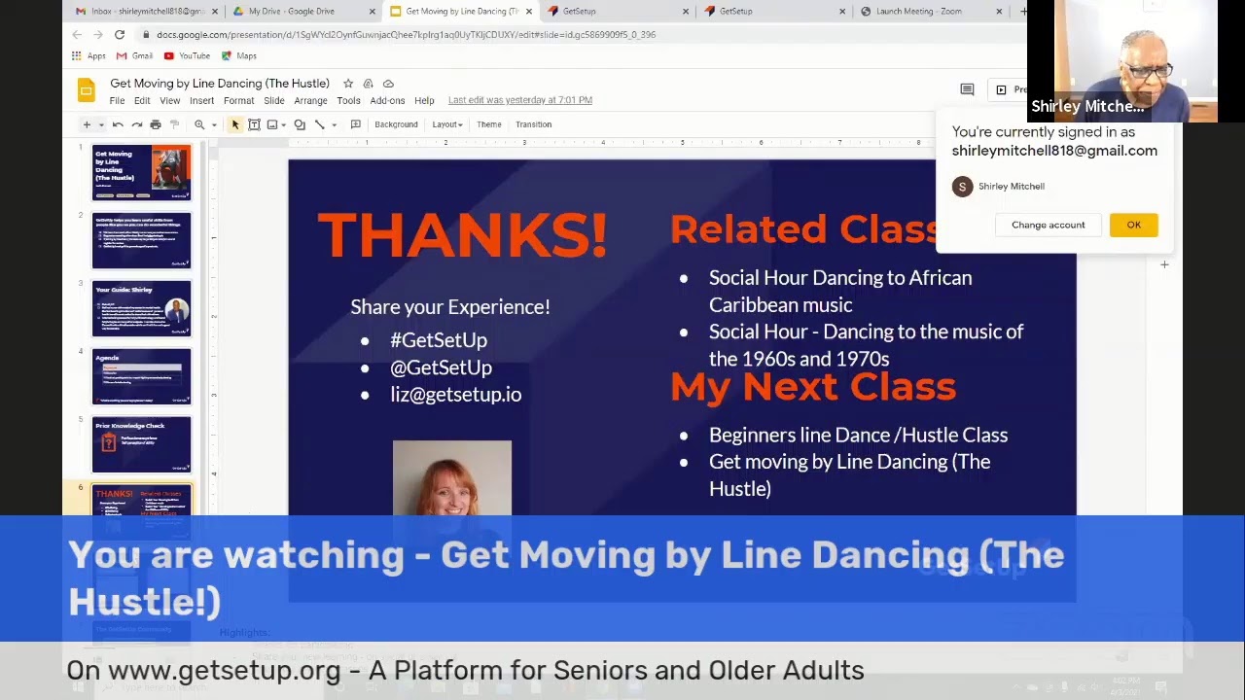Open Gmail bookmark
The height and width of the screenshot is (700, 1245).
click(x=135, y=56)
